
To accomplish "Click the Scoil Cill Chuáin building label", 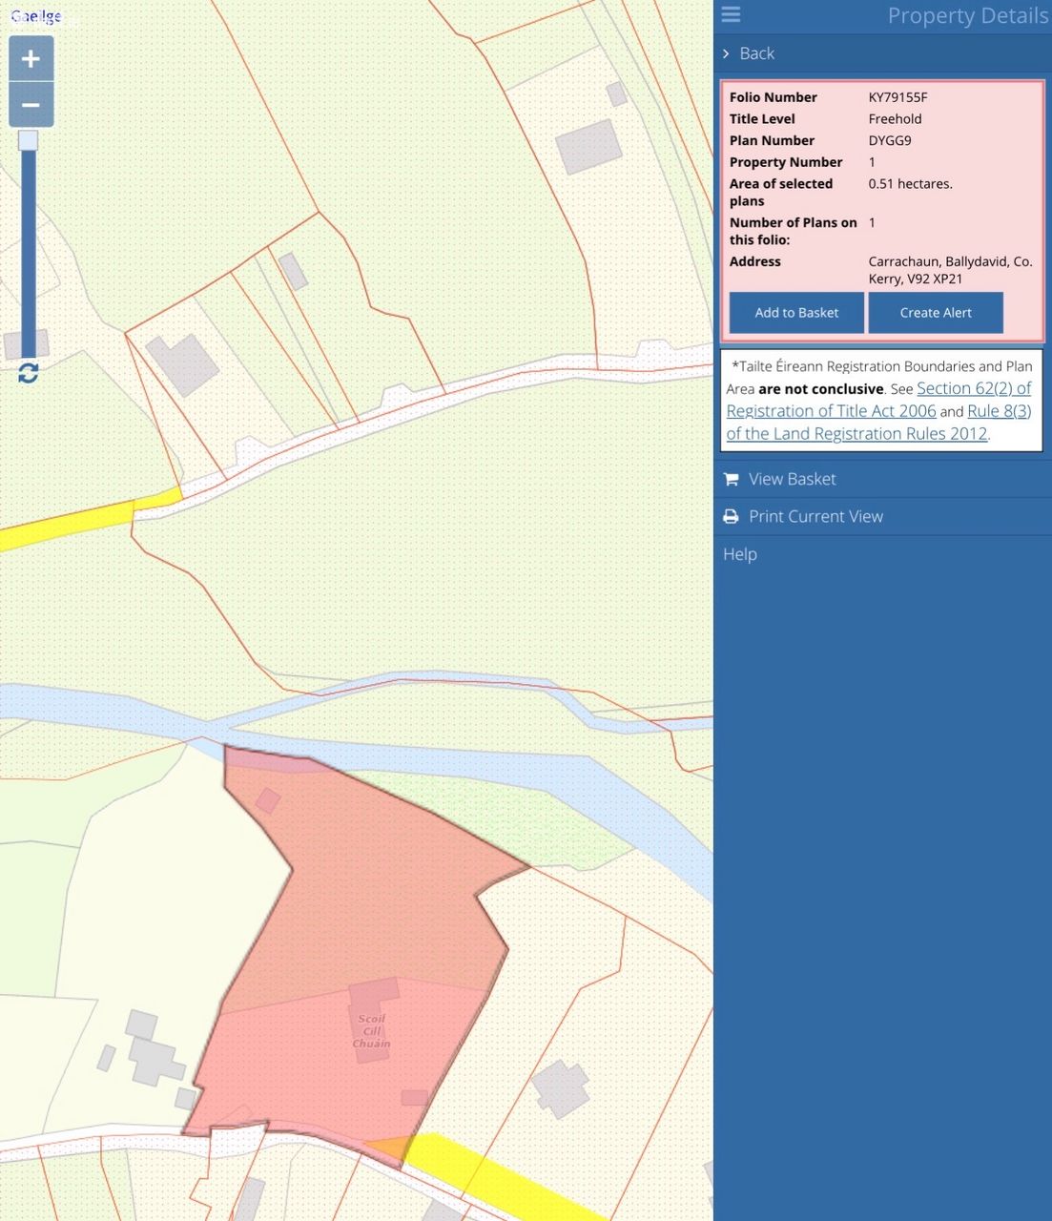I will pos(371,1031).
